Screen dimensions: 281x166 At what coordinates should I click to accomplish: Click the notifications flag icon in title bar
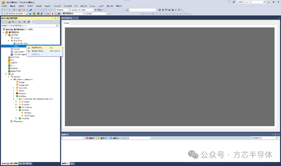point(229,2)
